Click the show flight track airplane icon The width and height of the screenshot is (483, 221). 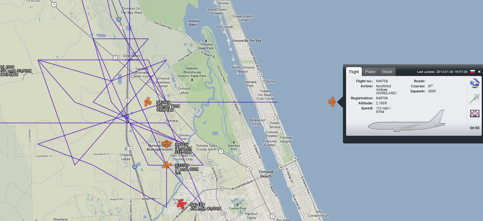474,98
